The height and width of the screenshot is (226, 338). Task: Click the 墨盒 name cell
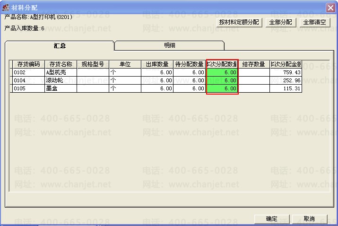point(61,88)
